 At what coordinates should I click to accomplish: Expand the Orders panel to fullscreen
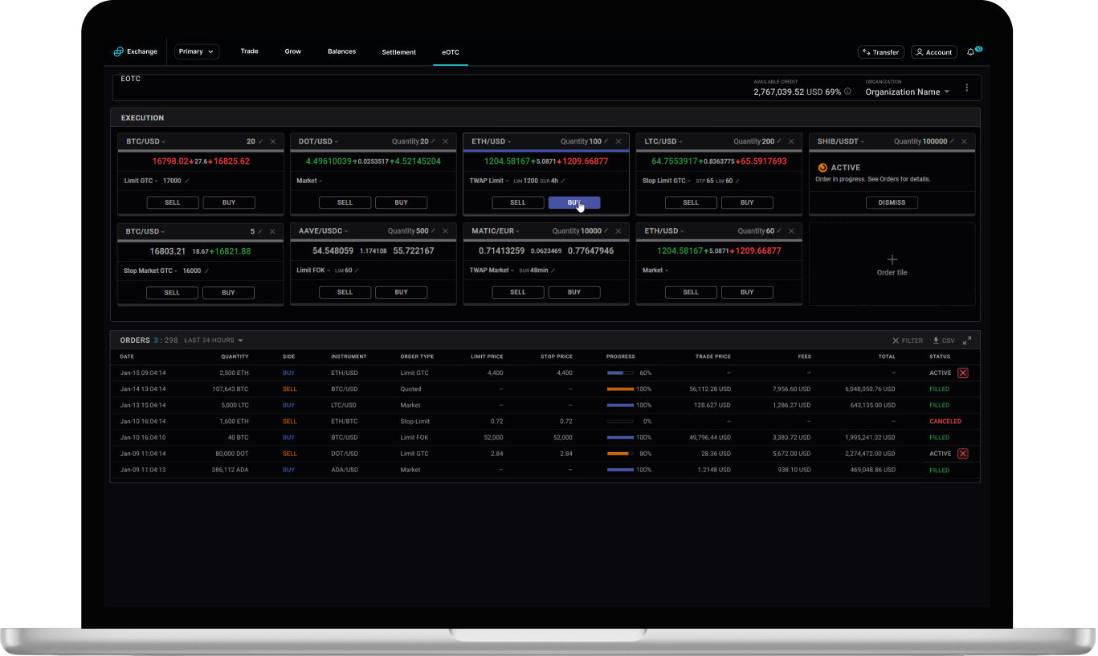point(967,340)
